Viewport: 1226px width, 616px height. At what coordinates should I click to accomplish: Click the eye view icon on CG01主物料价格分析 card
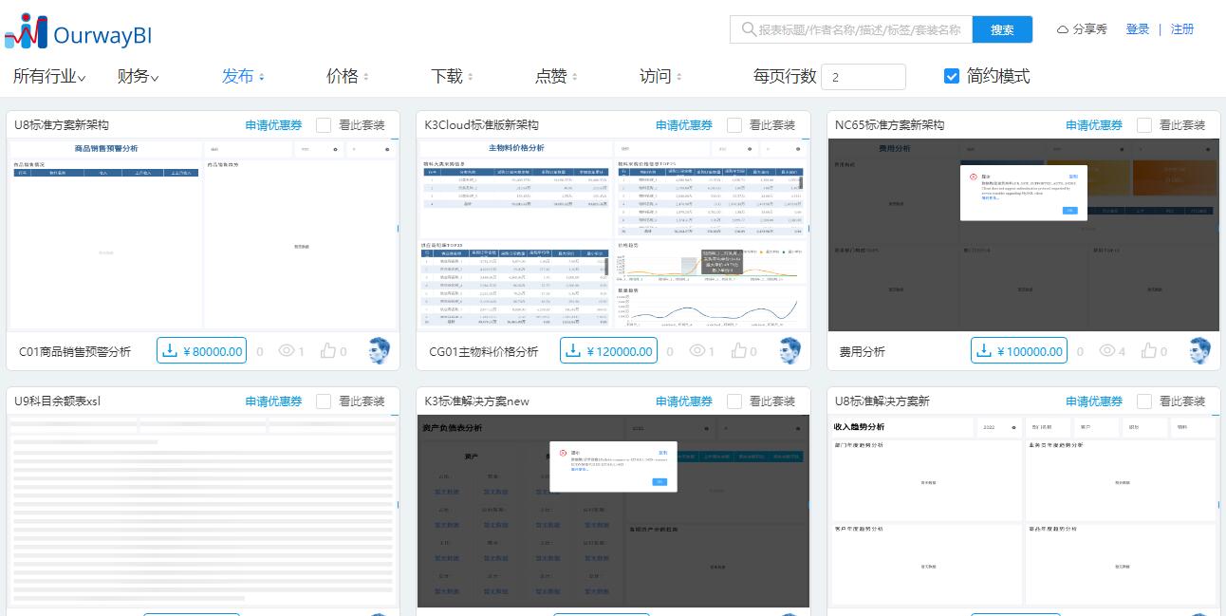coord(697,350)
